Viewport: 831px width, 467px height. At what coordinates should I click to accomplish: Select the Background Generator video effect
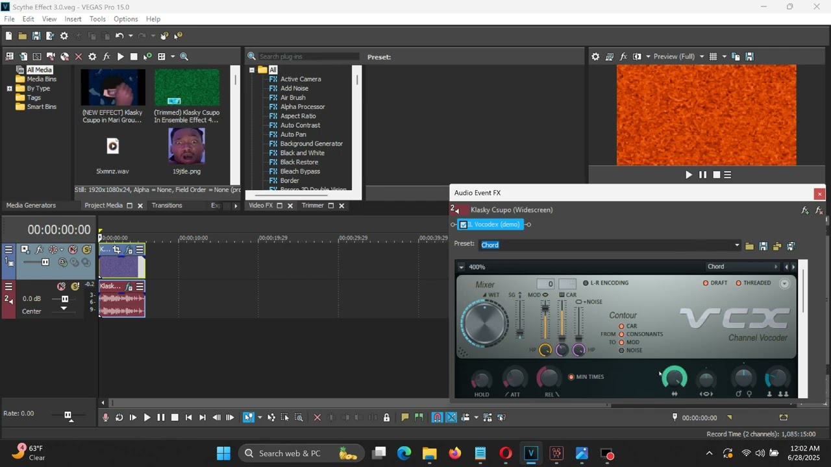[311, 143]
